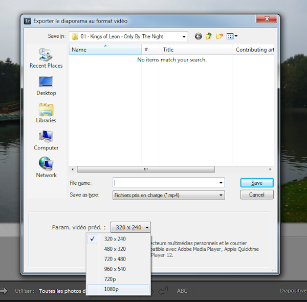Sort files by Name column header

(x=105, y=50)
